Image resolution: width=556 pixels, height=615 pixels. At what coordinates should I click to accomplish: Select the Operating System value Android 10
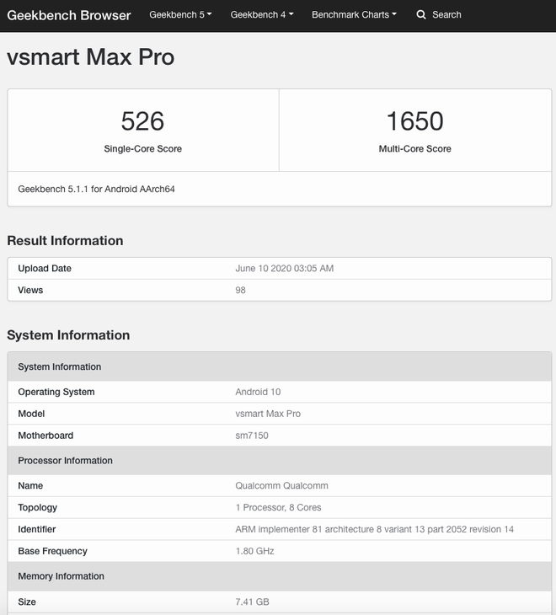coord(258,392)
